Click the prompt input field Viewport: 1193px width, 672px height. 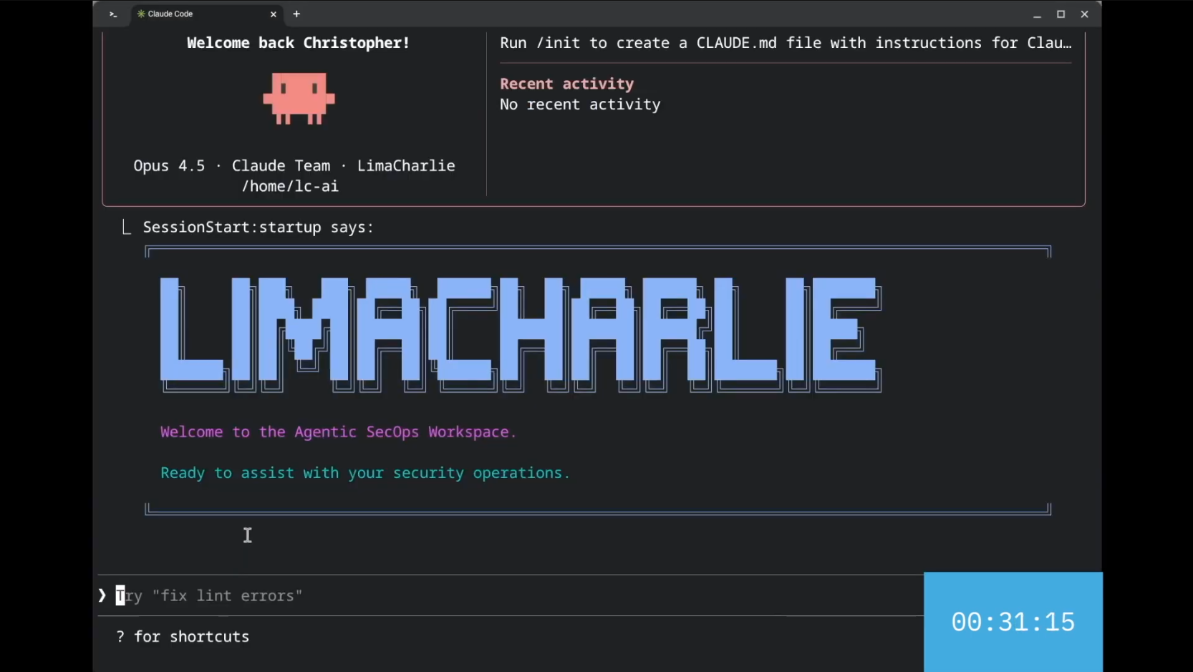point(510,595)
